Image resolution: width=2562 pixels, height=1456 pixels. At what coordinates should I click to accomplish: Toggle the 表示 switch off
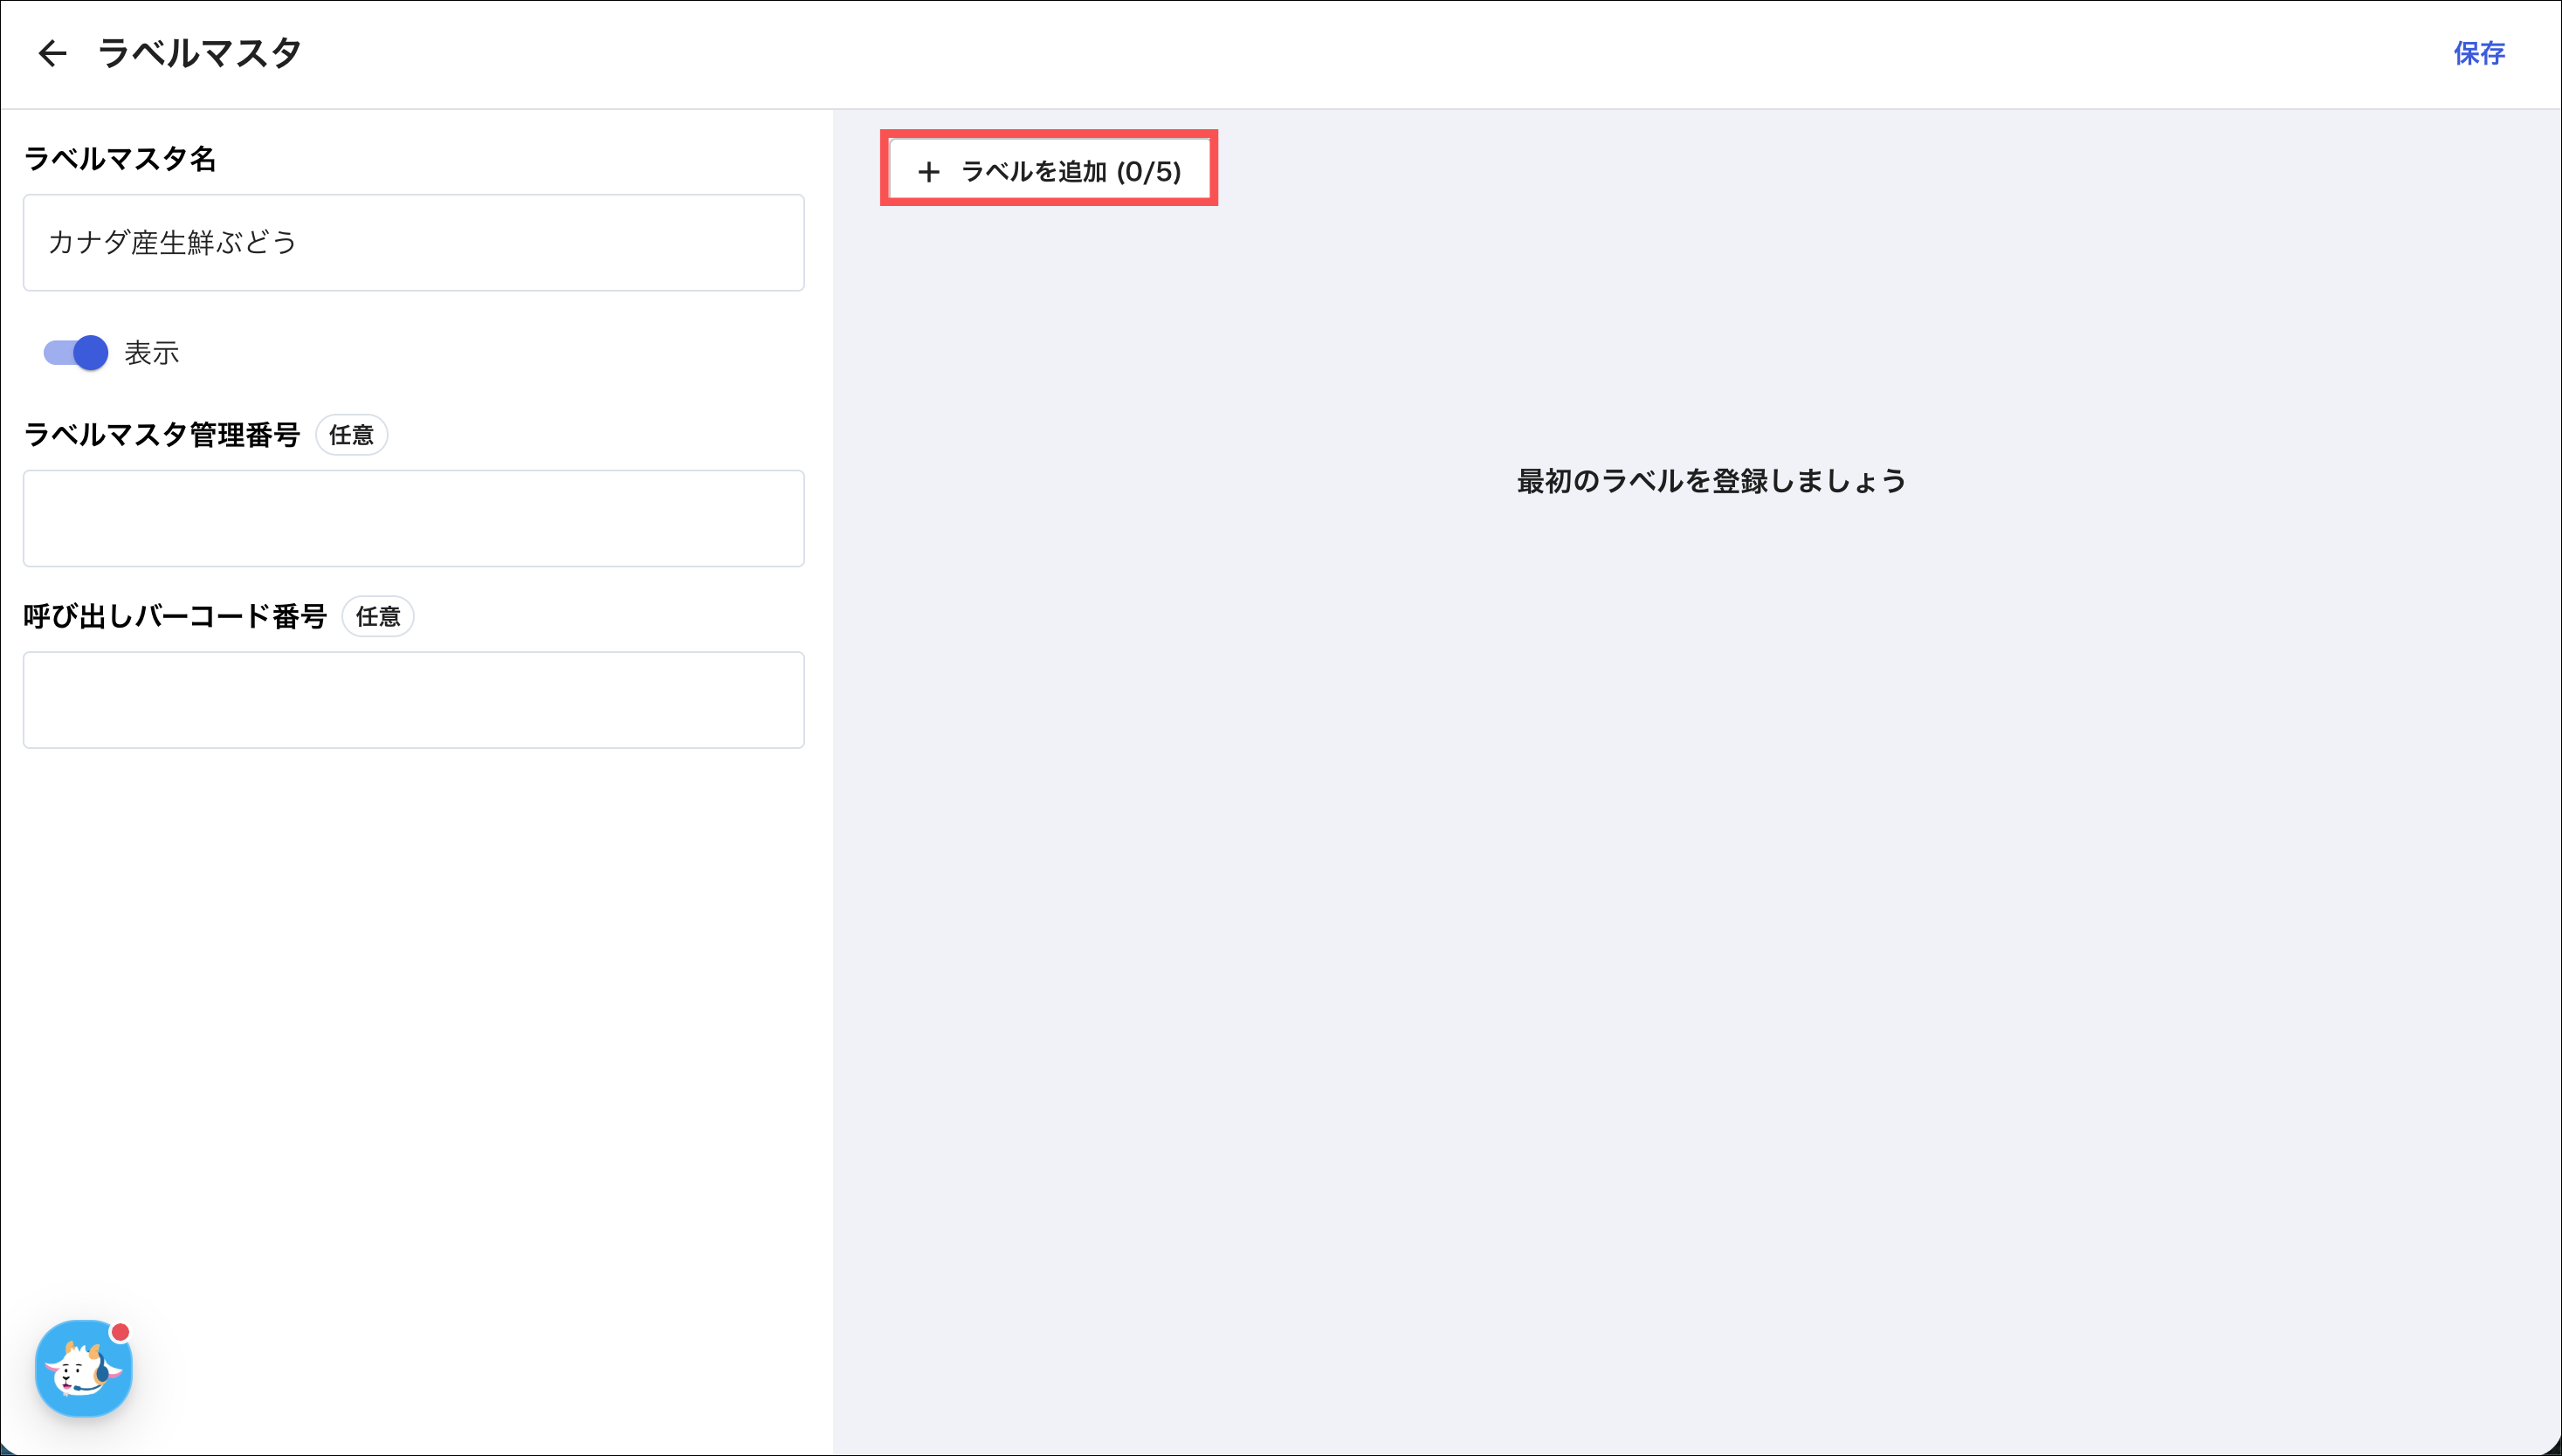(76, 352)
